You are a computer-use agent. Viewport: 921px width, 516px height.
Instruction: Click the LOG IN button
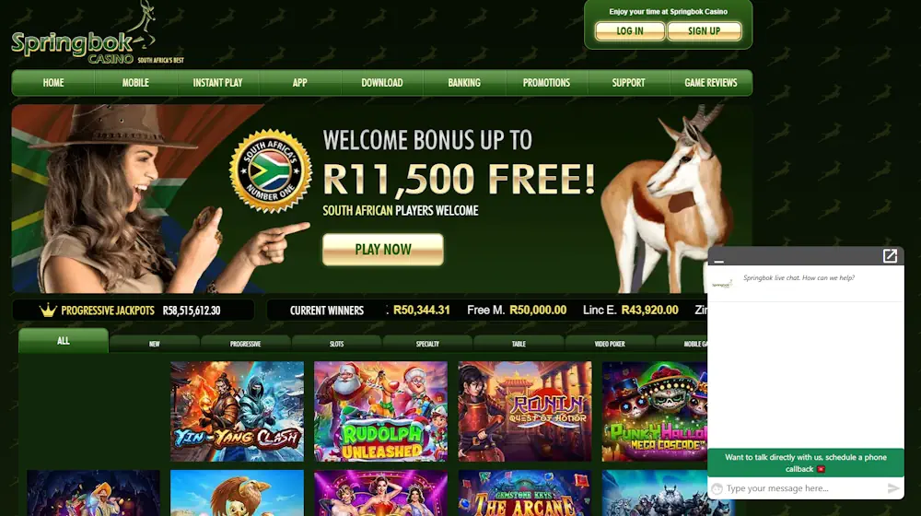click(630, 31)
